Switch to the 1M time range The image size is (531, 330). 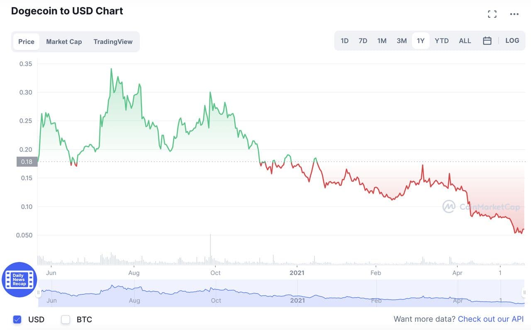[x=382, y=41]
